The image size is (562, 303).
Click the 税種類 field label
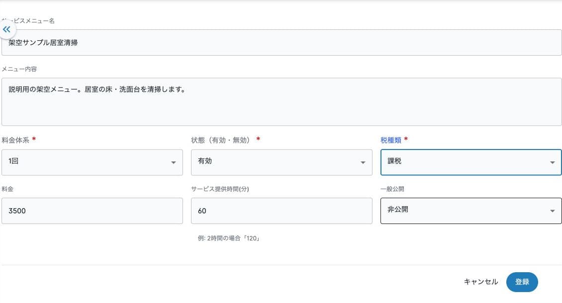pos(391,140)
